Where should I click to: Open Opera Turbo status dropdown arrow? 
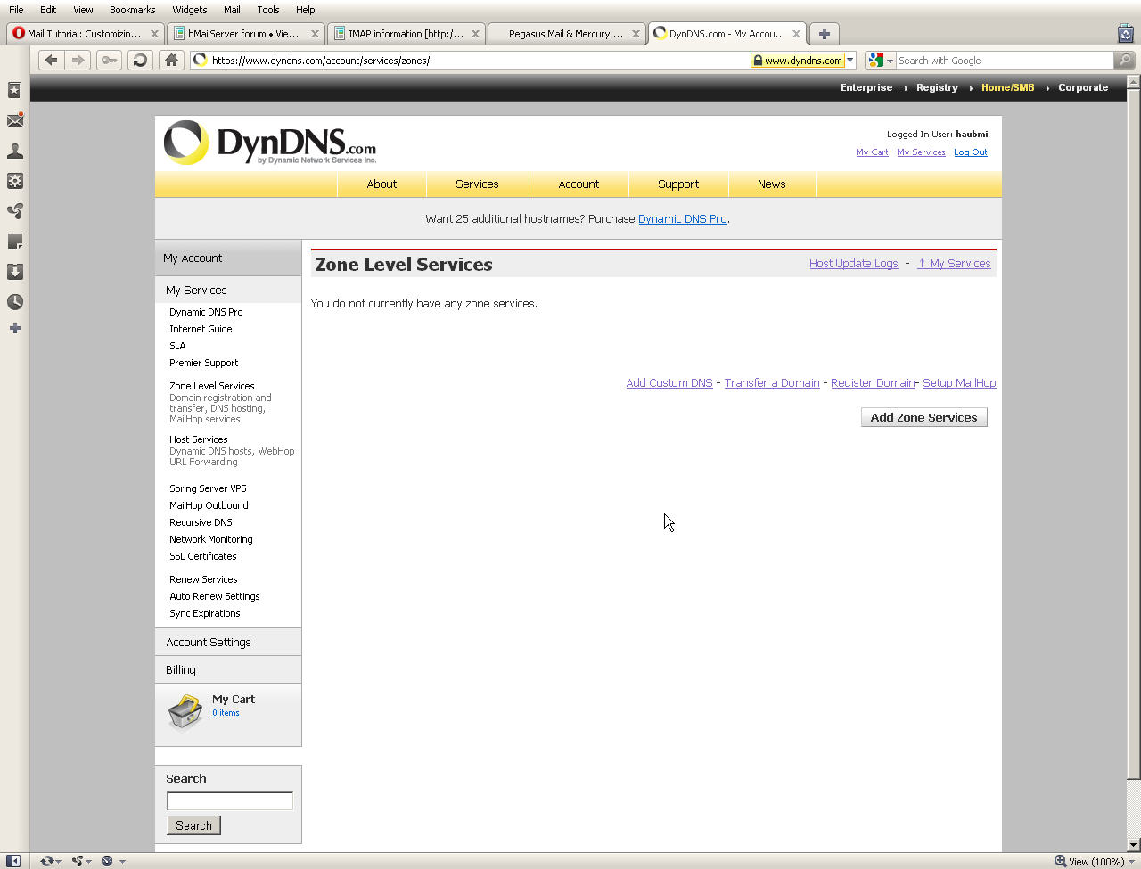[x=122, y=862]
